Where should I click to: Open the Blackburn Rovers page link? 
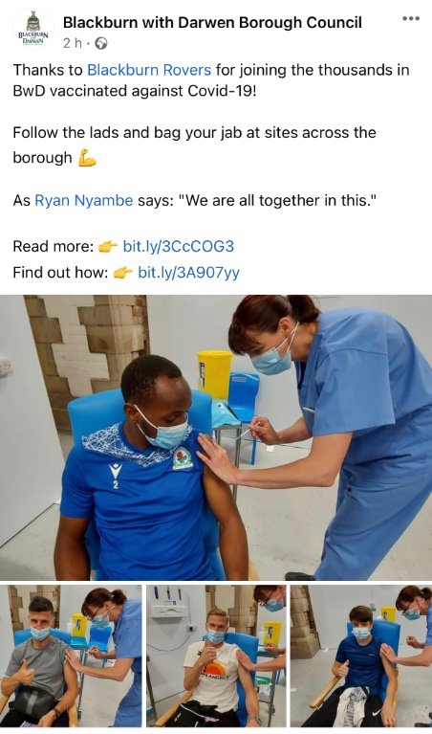tap(149, 70)
